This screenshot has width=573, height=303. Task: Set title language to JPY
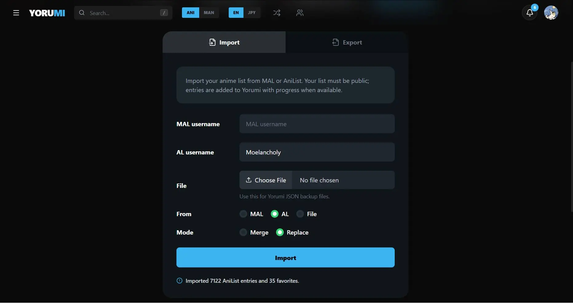(x=252, y=13)
